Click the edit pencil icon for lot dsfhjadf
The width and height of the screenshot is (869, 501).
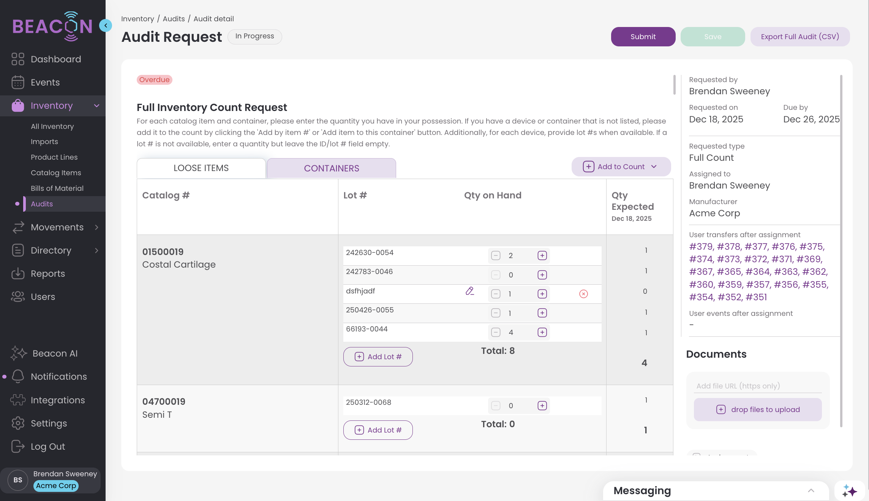pyautogui.click(x=470, y=291)
